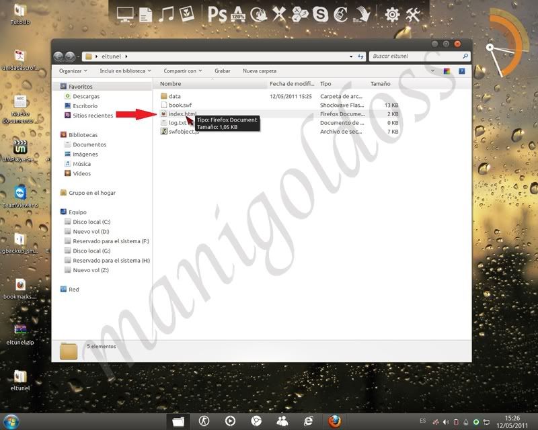The height and width of the screenshot is (430, 538).
Task: Expand Incluir en biblioteca dropdown
Action: tap(125, 71)
